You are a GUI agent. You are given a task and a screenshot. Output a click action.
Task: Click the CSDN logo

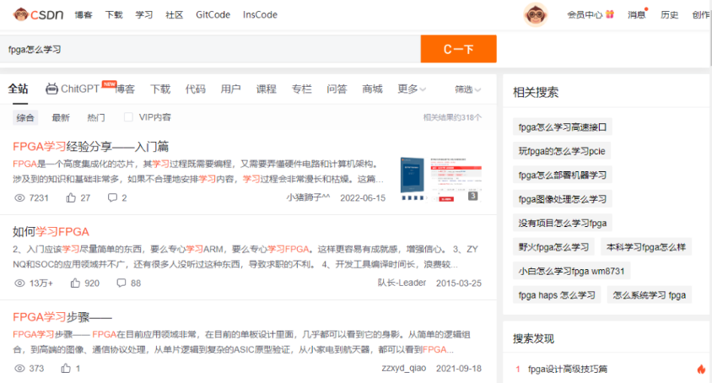coord(38,14)
